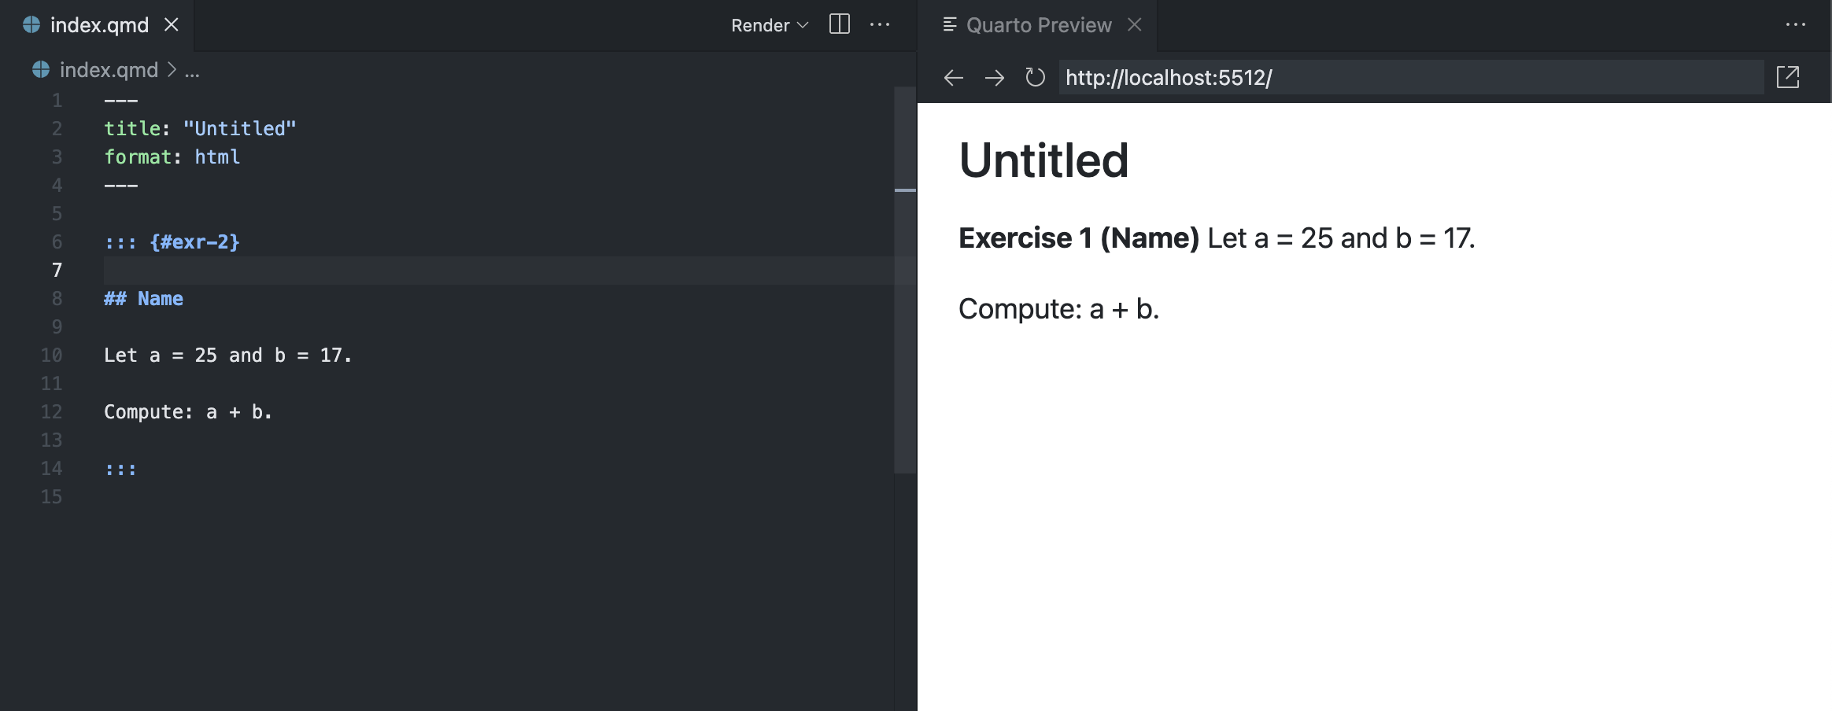Screen dimensions: 1832x711
Task: Open the Render dropdown chevron
Action: tap(803, 25)
